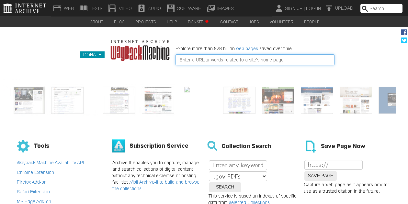Open the pumpkin candle snapshot thumbnail
This screenshot has width=408, height=204.
(x=278, y=100)
